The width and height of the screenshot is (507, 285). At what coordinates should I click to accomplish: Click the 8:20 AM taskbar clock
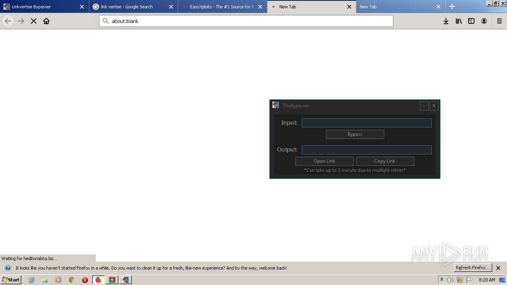point(487,280)
